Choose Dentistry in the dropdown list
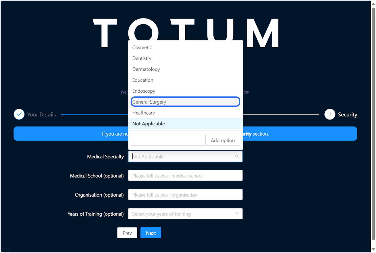This screenshot has width=376, height=253. click(185, 58)
